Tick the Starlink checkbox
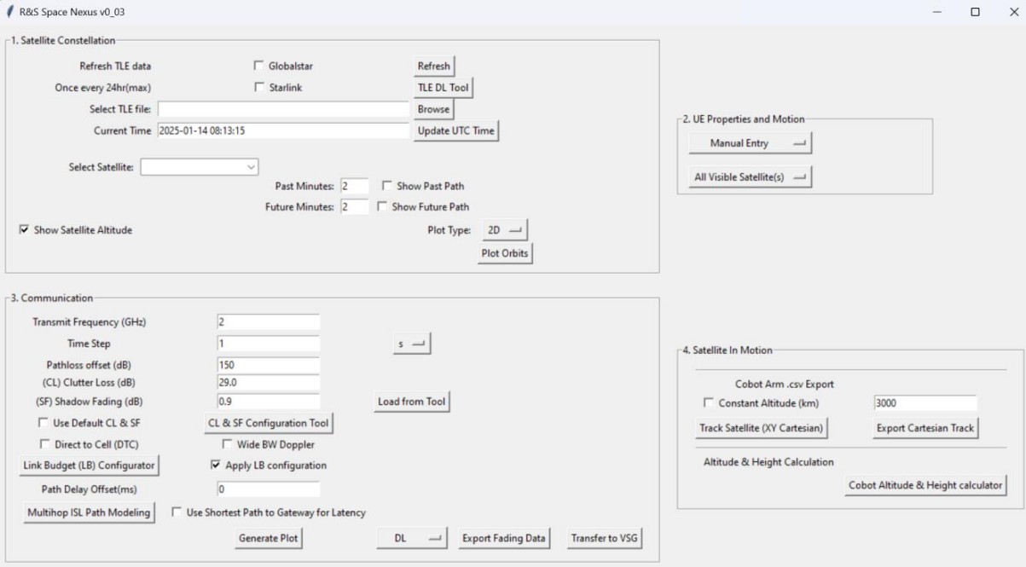Image resolution: width=1026 pixels, height=567 pixels. (259, 88)
